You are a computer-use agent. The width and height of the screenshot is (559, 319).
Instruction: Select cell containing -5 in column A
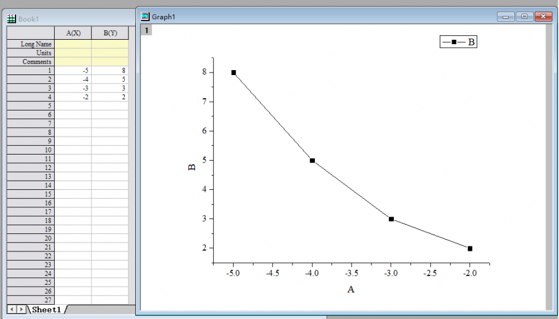coord(73,71)
